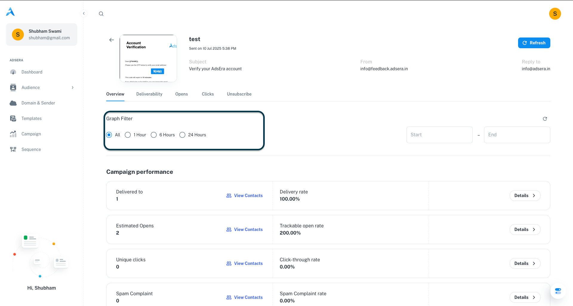Image resolution: width=573 pixels, height=306 pixels.
Task: Open the Sequence section
Action: 31,149
